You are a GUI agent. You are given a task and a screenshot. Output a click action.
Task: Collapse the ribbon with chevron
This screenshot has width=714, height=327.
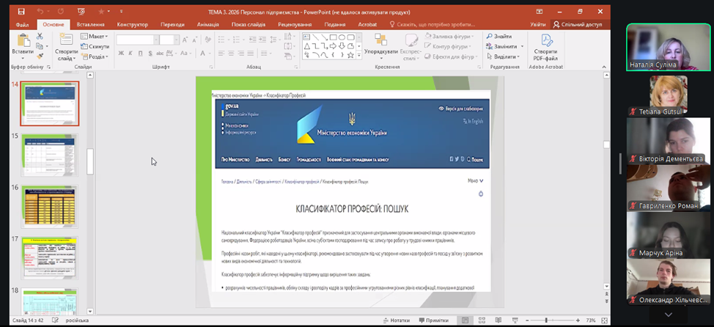(604, 67)
